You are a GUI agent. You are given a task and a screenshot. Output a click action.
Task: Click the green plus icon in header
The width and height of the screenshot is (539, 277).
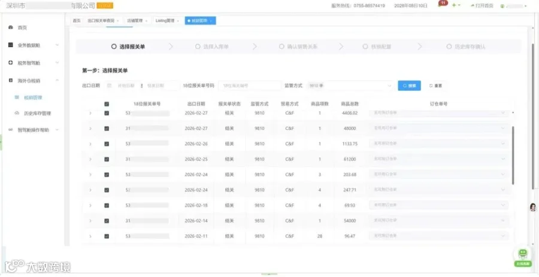pos(454,5)
